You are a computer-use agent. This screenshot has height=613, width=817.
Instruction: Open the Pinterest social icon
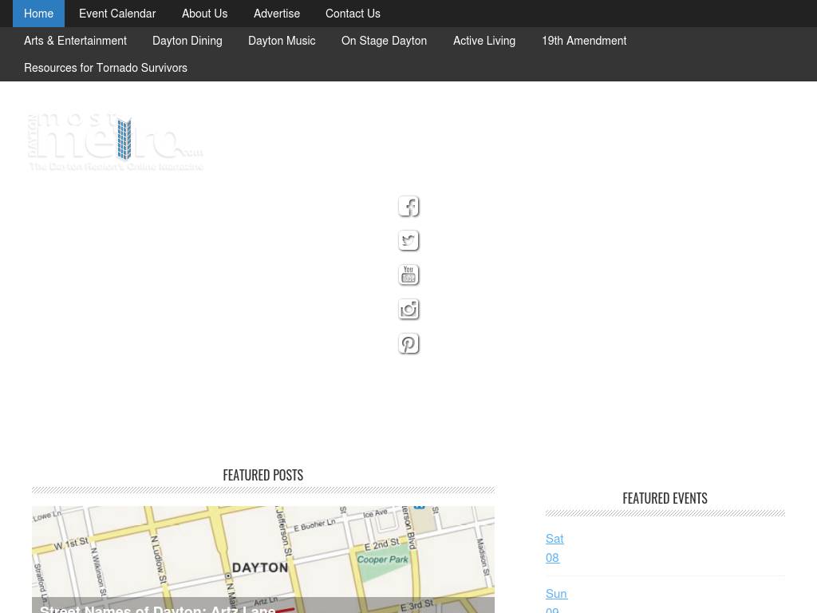408,344
